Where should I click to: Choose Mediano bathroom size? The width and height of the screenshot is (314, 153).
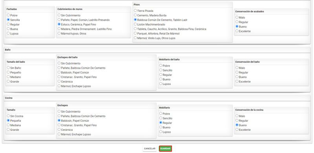pos(8,77)
